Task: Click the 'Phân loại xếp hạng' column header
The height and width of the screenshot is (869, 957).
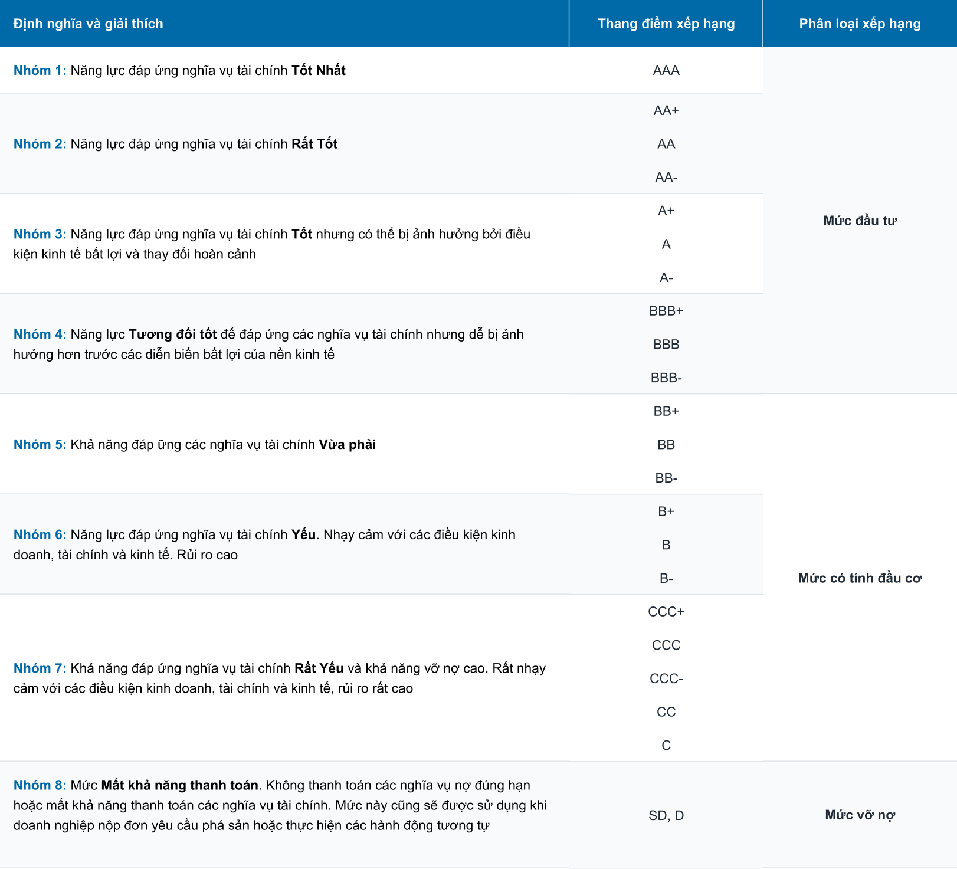Action: 860,24
